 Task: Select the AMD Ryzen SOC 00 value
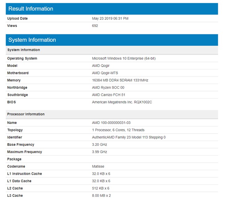(108, 87)
